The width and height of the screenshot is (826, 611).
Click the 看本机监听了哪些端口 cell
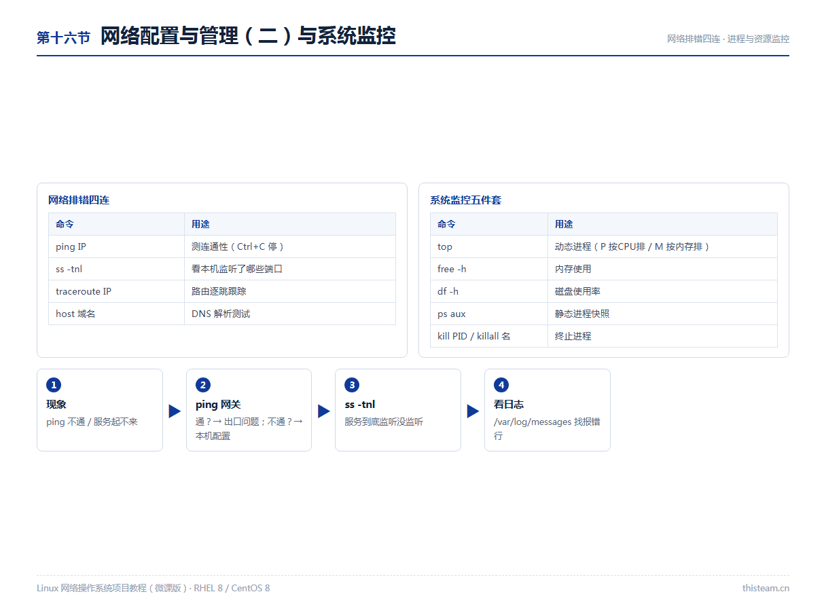(290, 269)
